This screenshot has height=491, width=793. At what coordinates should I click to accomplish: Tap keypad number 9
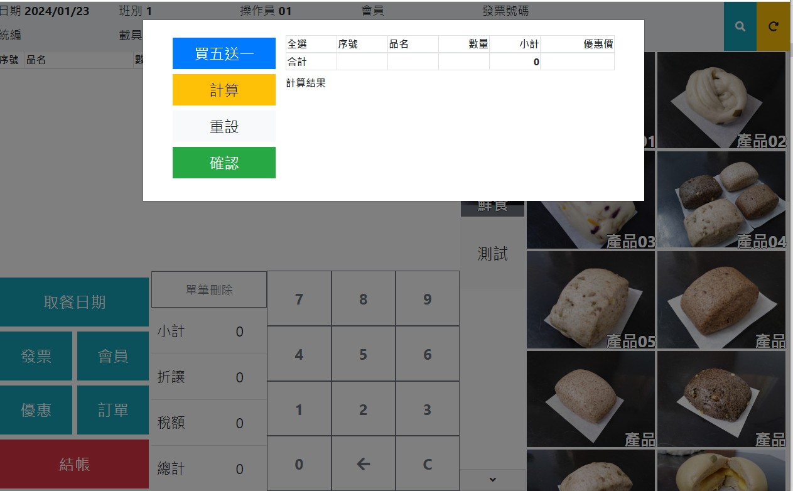click(x=427, y=299)
